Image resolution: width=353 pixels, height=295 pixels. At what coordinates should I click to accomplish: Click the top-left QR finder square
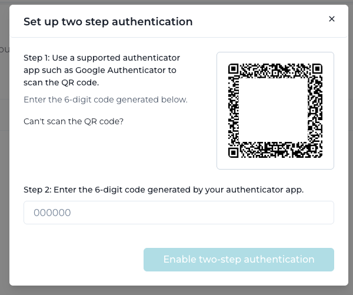click(233, 69)
